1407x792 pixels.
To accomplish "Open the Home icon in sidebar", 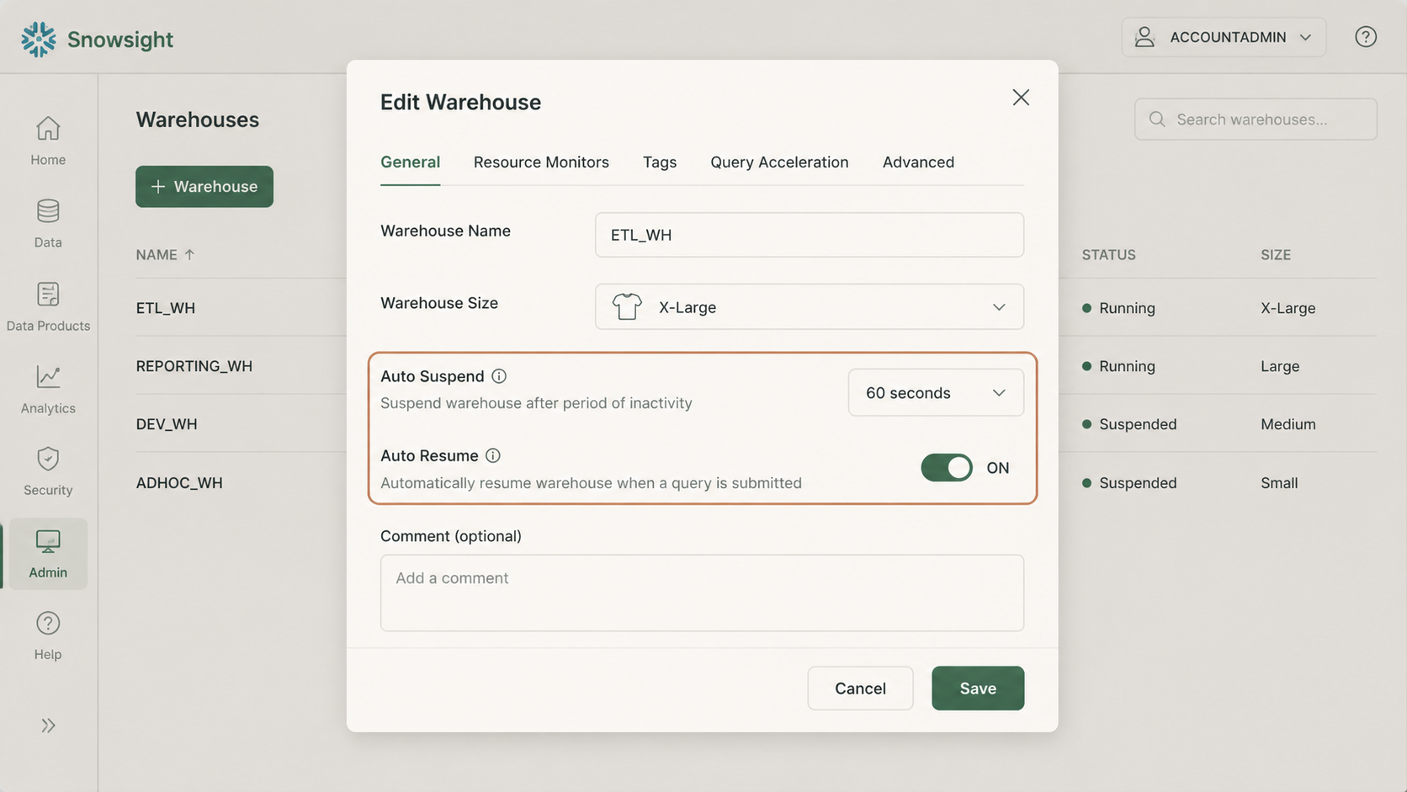I will (x=48, y=129).
